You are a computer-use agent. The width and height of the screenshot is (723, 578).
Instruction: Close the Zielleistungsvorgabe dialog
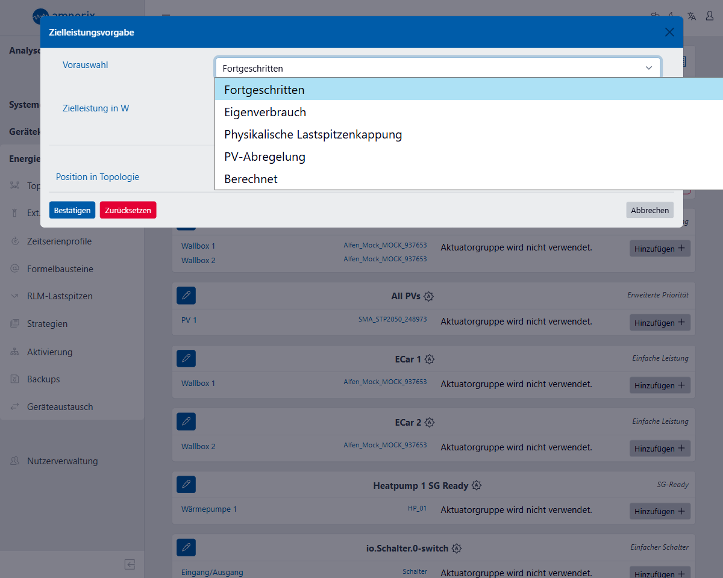pos(669,33)
